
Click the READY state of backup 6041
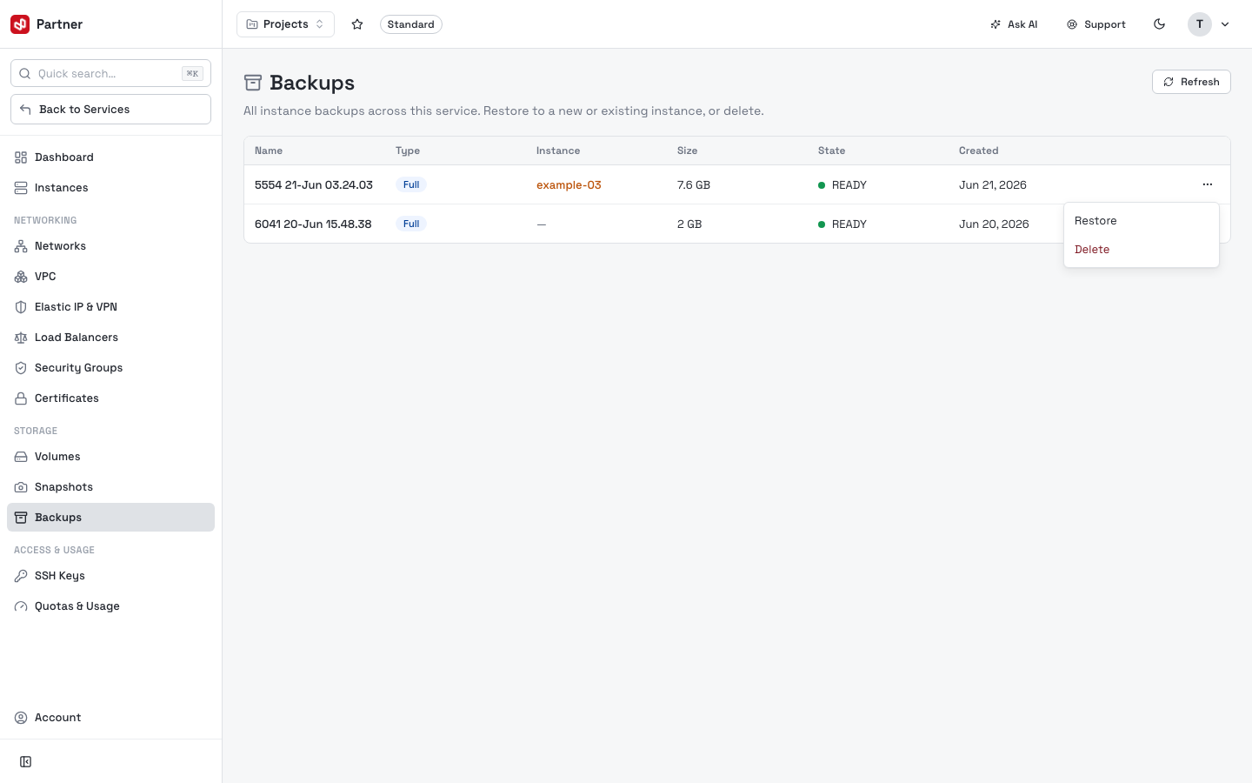(842, 224)
